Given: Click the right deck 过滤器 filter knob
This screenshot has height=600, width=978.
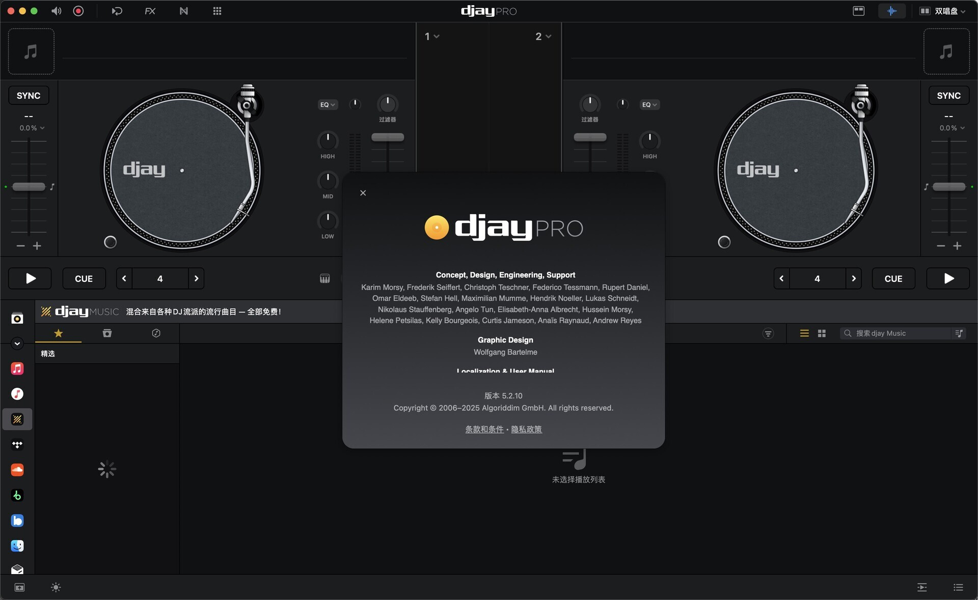Looking at the screenshot, I should pyautogui.click(x=590, y=104).
